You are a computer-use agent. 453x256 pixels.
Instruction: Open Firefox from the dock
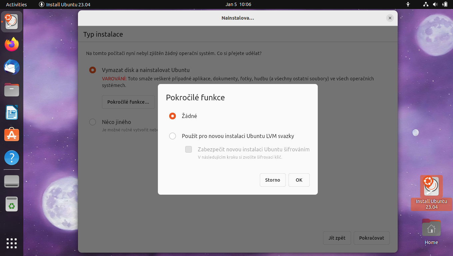click(11, 44)
